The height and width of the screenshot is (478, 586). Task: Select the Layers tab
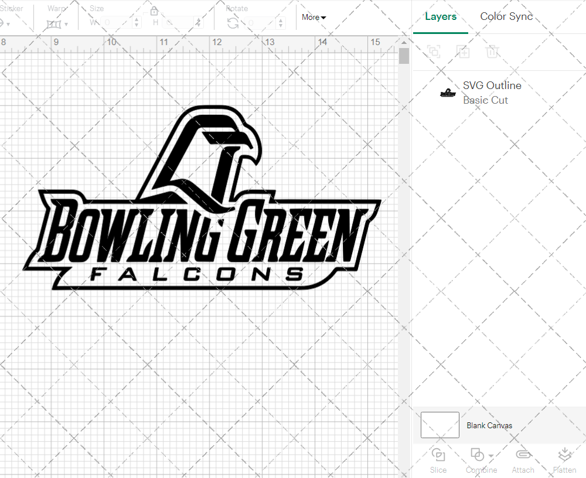pyautogui.click(x=441, y=16)
